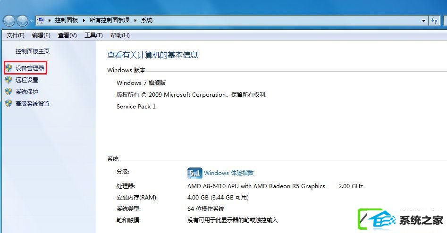Image resolution: width=447 pixels, height=233 pixels.
Task: Click shield icon next to 高级系统设置
Action: [x=8, y=103]
